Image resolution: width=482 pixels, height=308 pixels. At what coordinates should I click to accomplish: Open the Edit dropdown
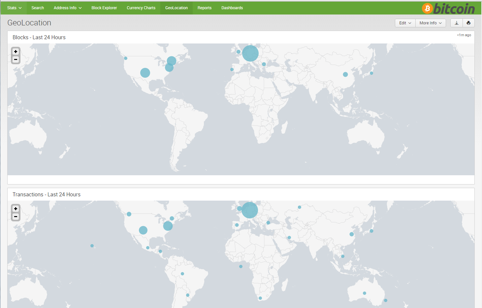[x=405, y=23]
